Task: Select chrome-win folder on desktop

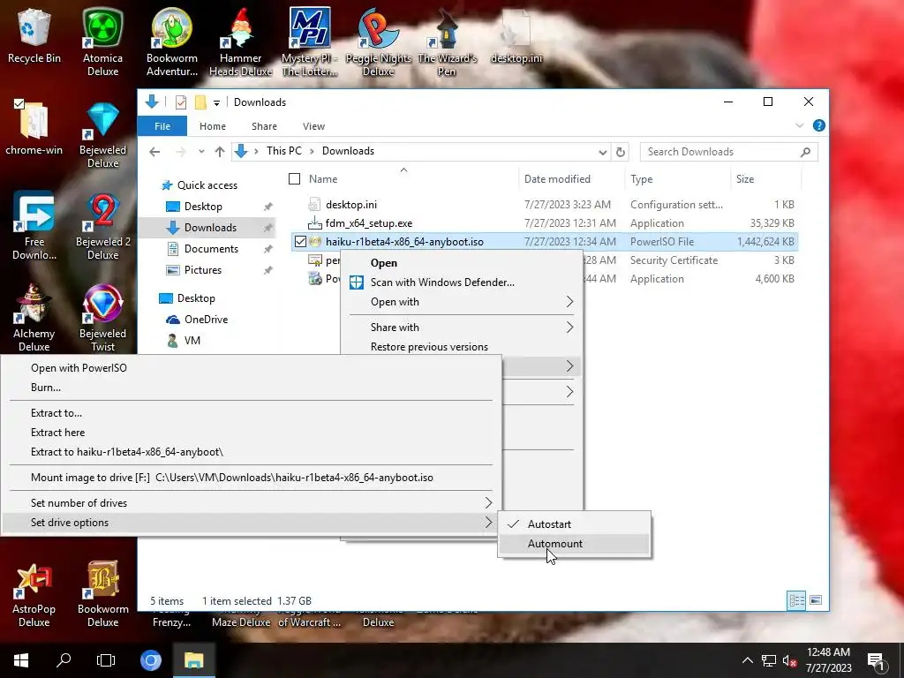Action: point(34,127)
